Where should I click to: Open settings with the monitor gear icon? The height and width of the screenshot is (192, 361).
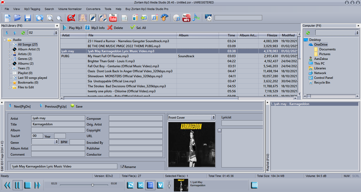click(209, 18)
